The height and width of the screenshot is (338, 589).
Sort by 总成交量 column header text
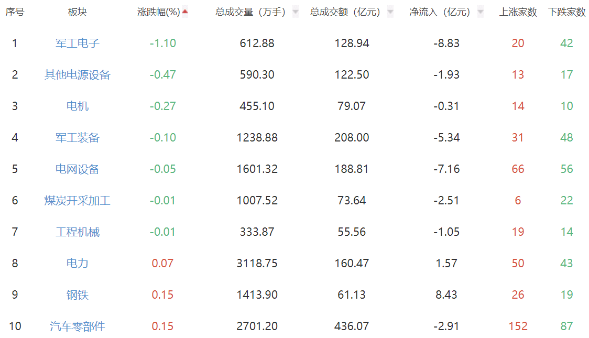pyautogui.click(x=250, y=12)
